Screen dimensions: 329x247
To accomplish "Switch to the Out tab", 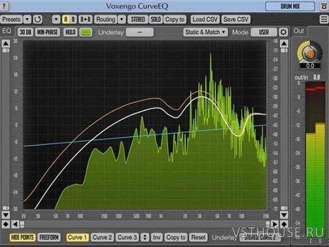I will [x=299, y=31].
